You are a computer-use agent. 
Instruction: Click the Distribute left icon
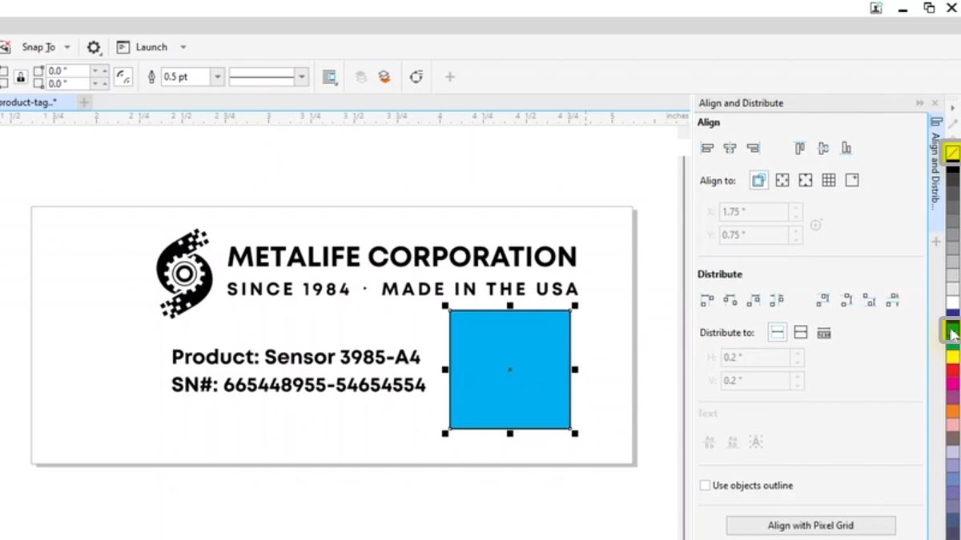[x=707, y=301]
